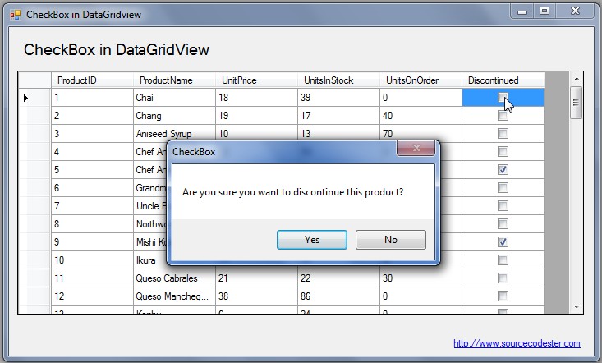
Task: Confirm discontinue by clicking Yes
Action: (x=312, y=240)
